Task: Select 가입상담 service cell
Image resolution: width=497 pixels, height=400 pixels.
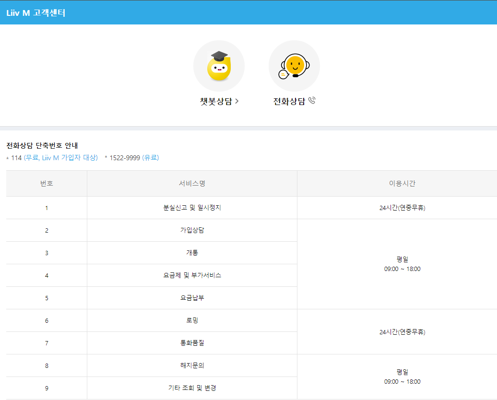Action: tap(192, 230)
